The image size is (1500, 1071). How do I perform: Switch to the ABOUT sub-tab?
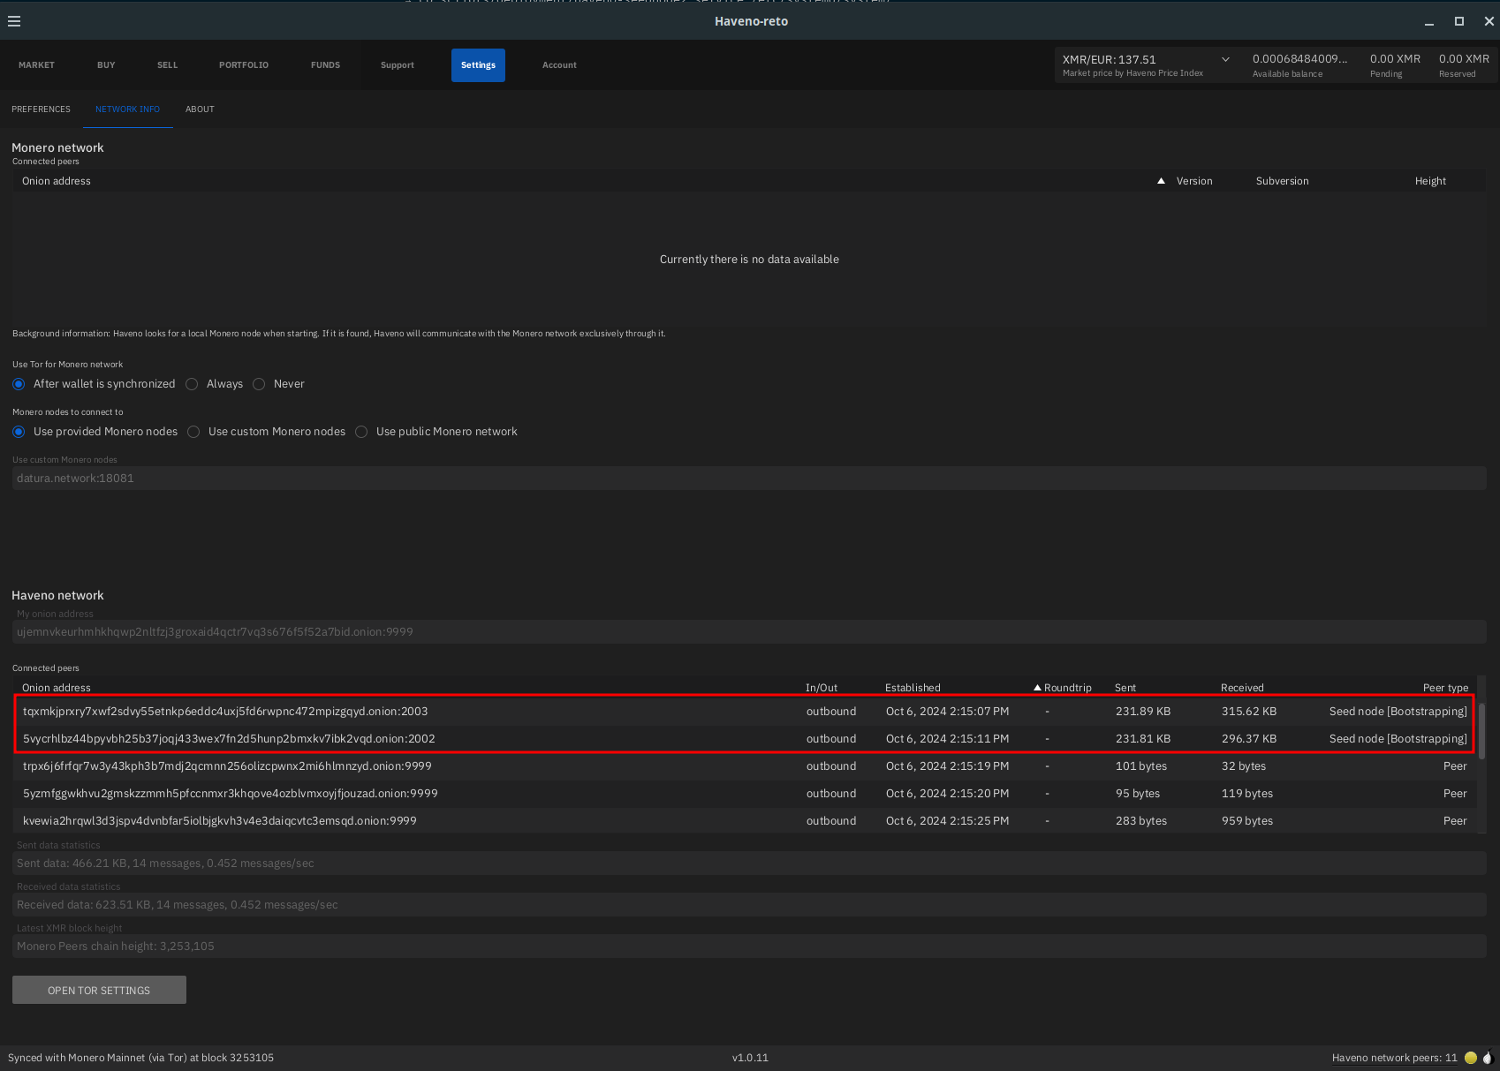click(200, 109)
